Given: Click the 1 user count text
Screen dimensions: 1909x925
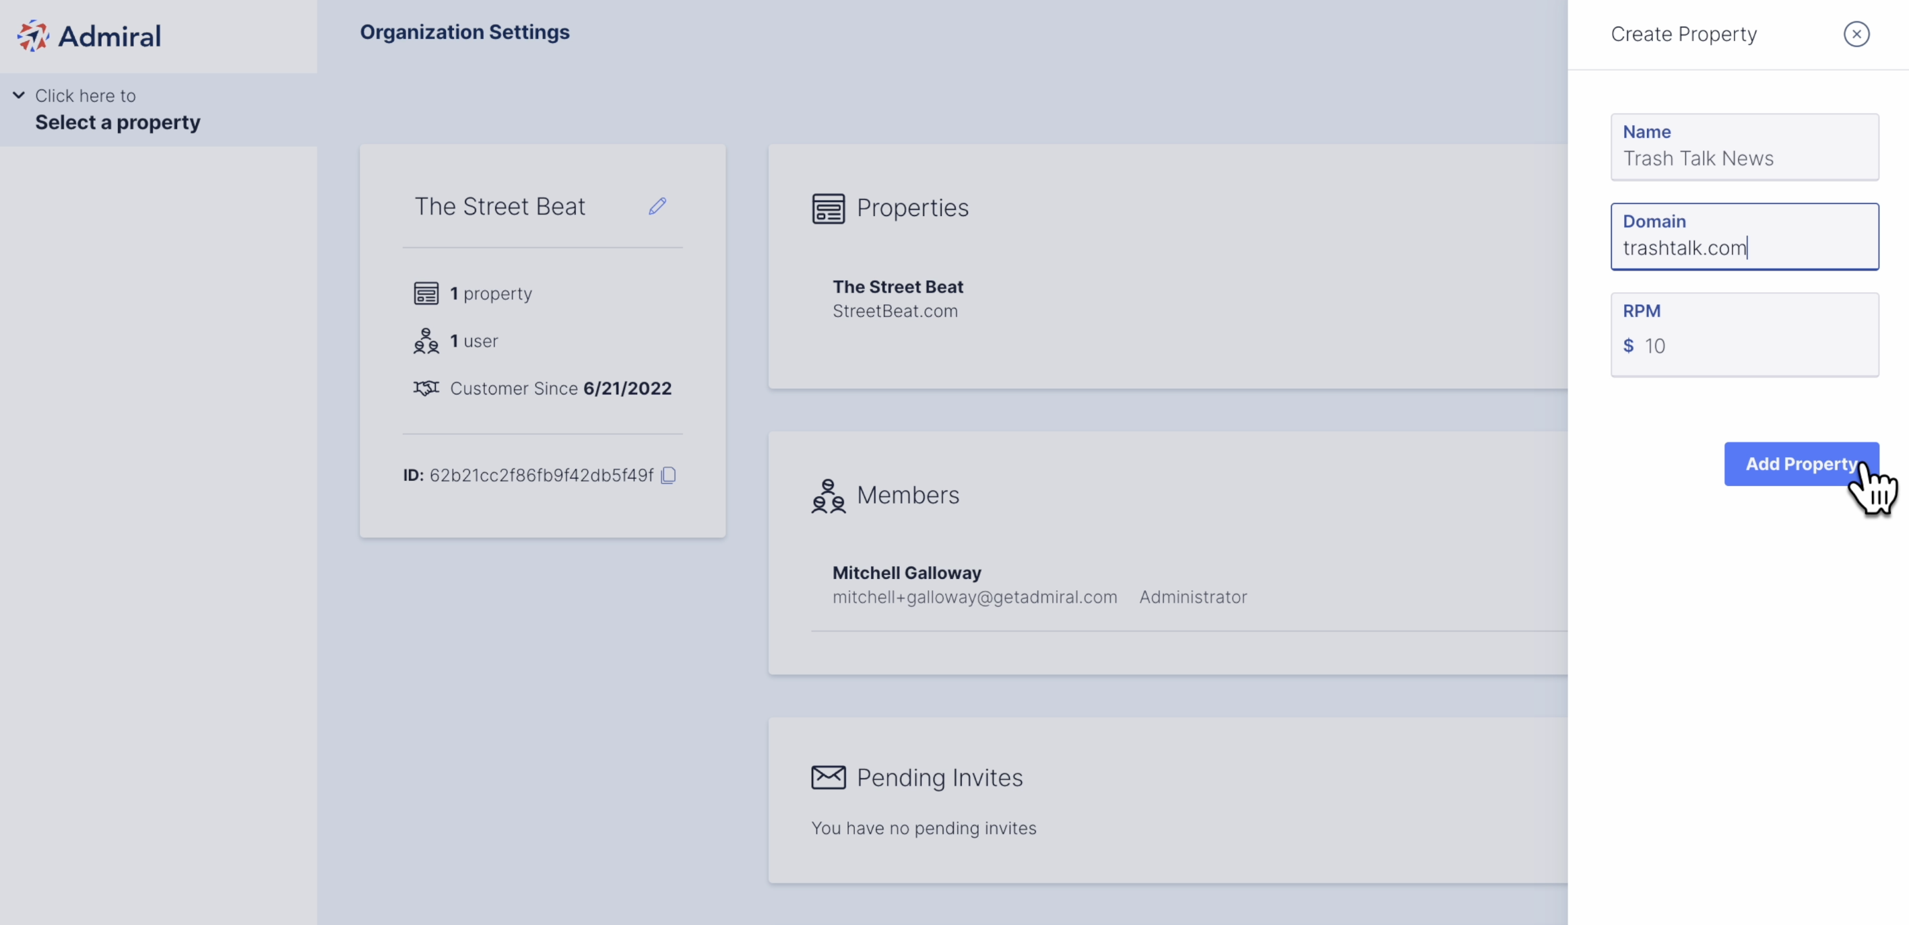Looking at the screenshot, I should pos(474,341).
